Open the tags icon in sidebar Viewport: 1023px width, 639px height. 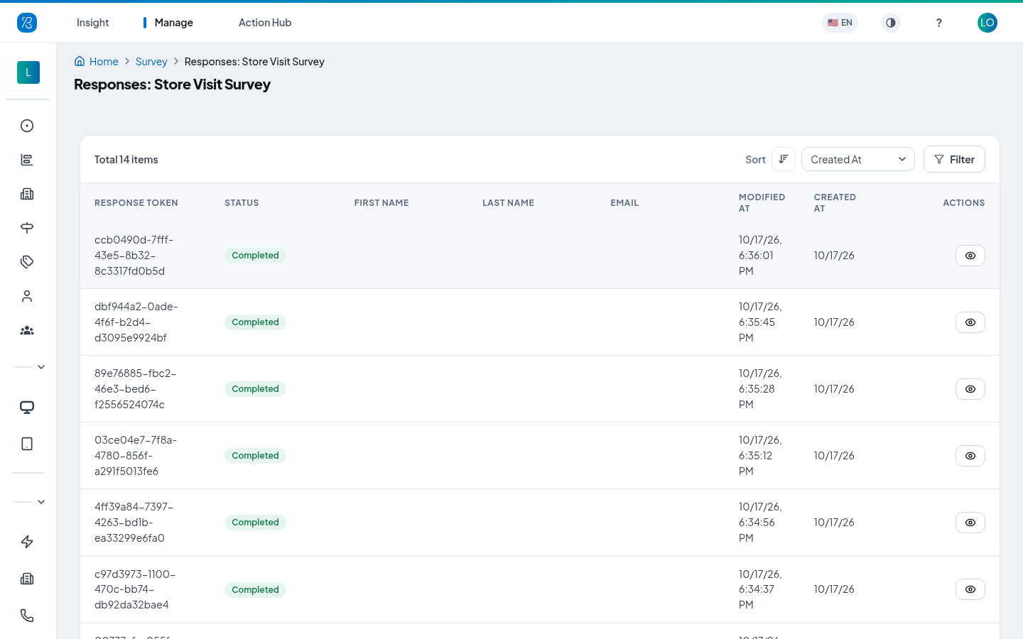(27, 262)
